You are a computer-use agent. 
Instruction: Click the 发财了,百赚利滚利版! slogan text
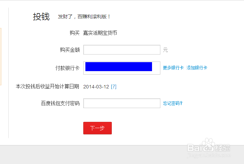tap(84, 17)
